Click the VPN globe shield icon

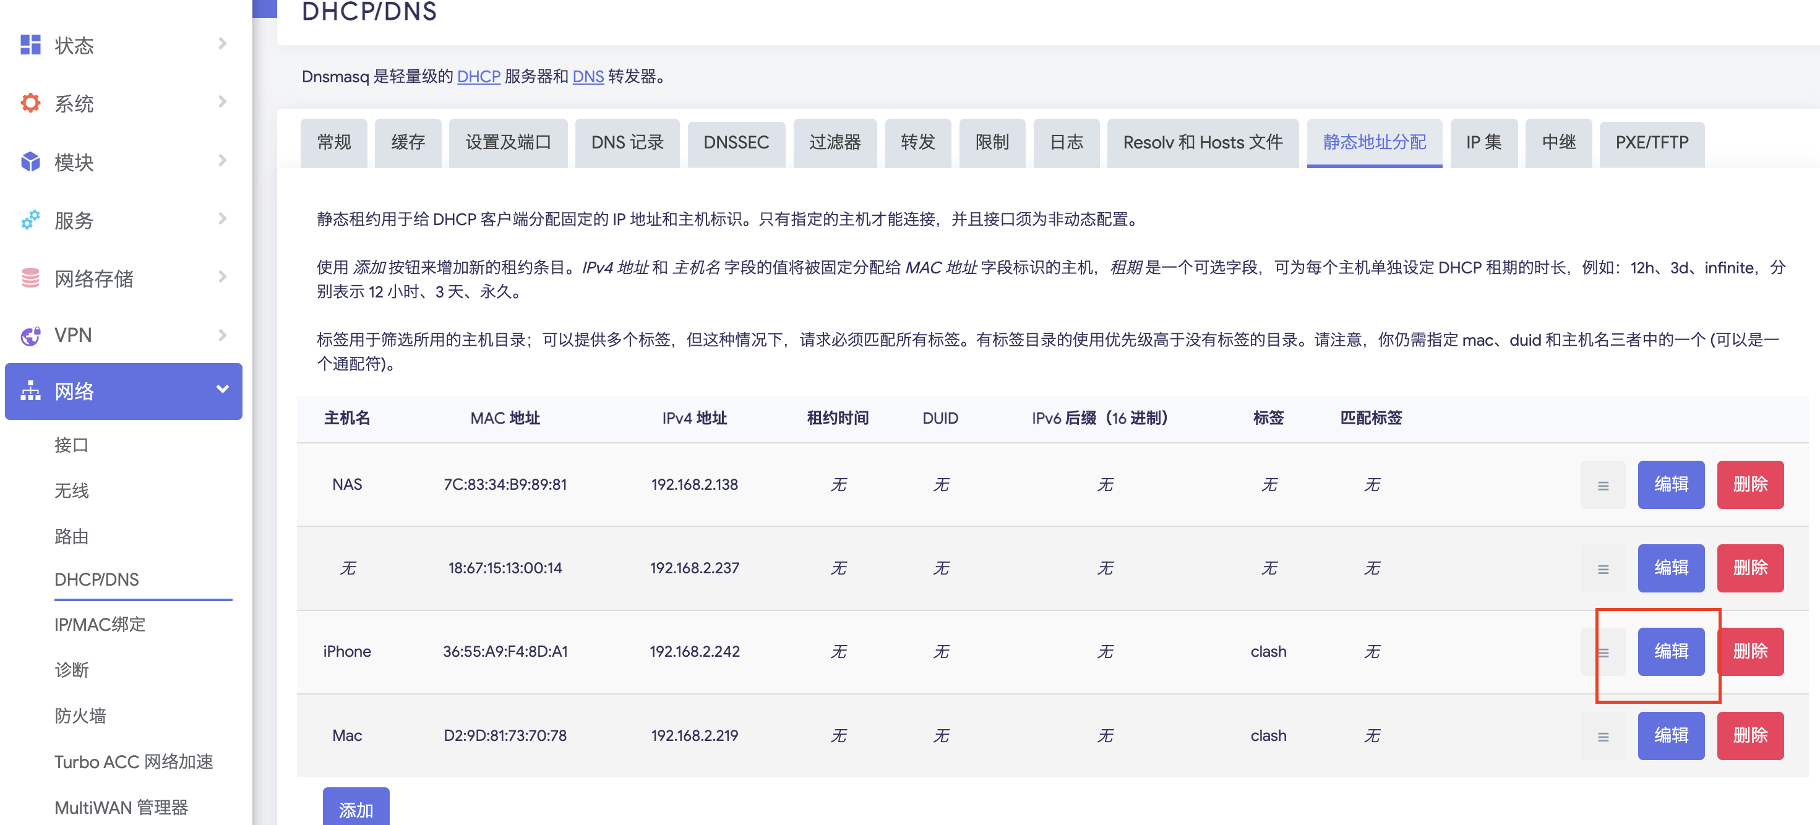click(30, 336)
